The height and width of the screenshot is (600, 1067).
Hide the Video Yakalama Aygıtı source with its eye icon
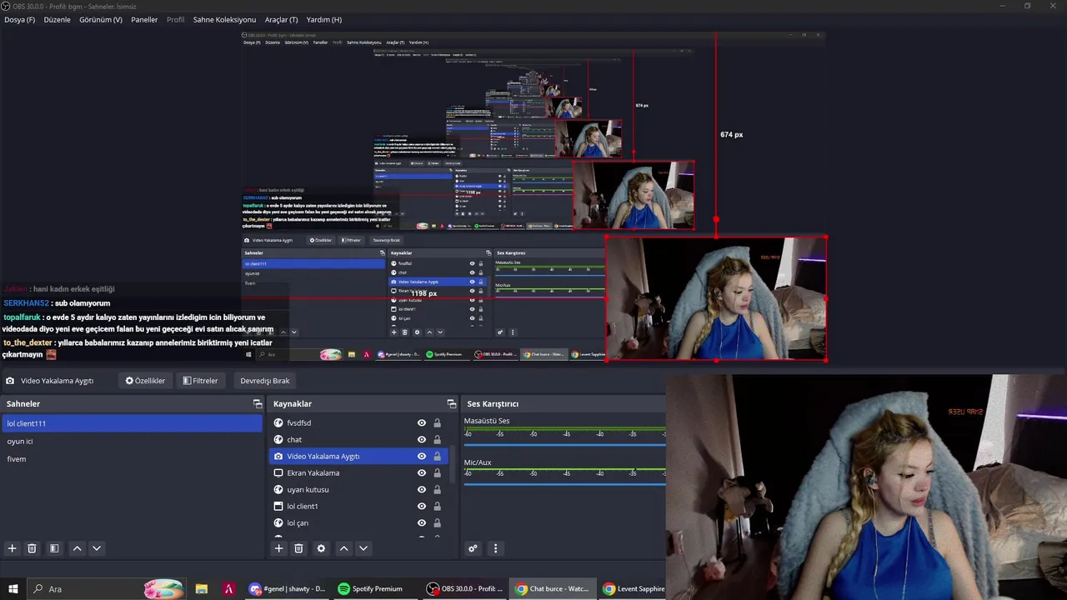pyautogui.click(x=422, y=457)
